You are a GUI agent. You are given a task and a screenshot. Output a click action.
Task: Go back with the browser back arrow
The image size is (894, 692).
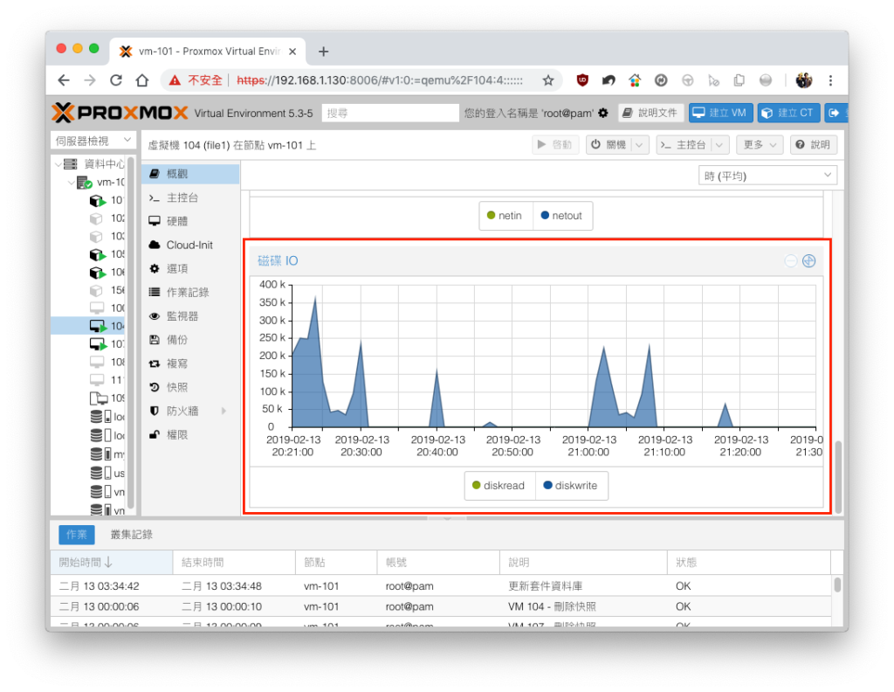point(64,80)
